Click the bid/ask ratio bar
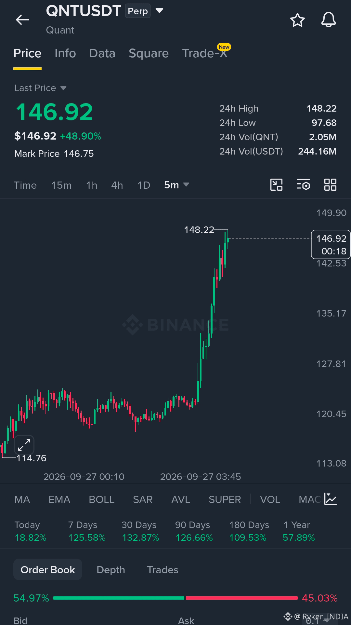 175,598
